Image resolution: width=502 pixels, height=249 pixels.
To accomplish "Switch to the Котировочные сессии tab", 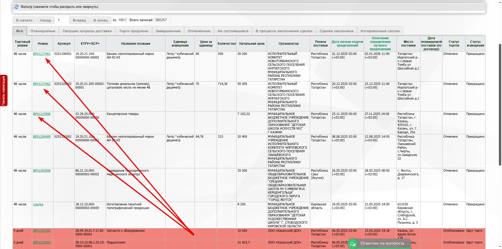I will coord(380,31).
